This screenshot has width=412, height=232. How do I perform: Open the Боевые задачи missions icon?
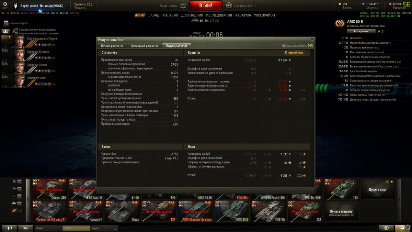point(5,23)
